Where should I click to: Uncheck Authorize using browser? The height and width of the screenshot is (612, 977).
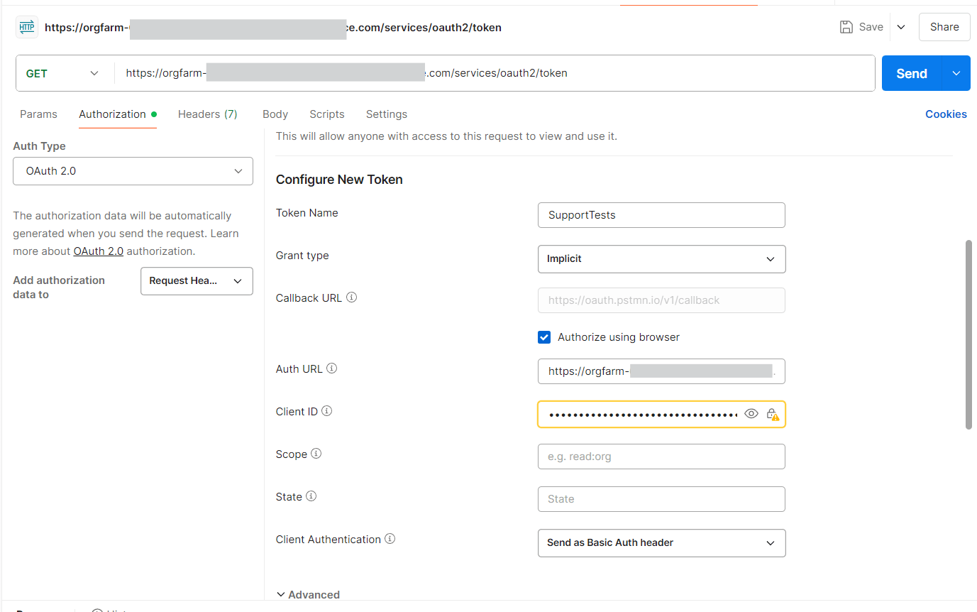pyautogui.click(x=544, y=337)
